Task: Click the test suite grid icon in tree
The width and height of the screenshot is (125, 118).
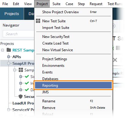Action: pos(21,70)
